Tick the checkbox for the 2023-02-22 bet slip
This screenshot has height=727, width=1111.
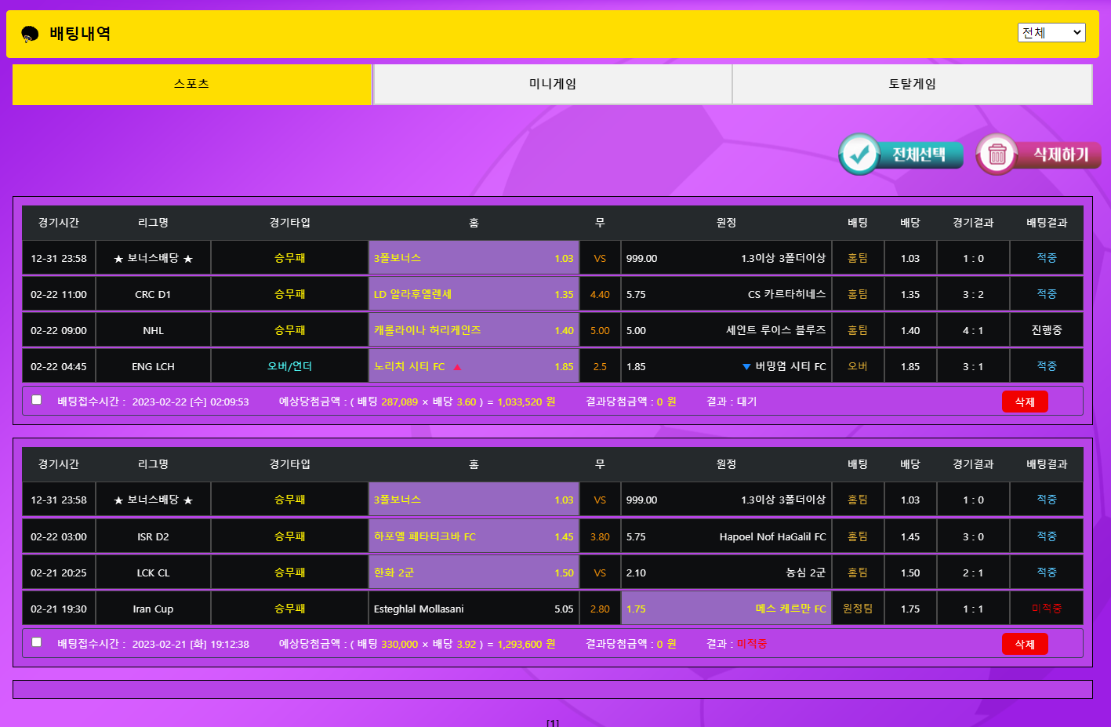[37, 400]
